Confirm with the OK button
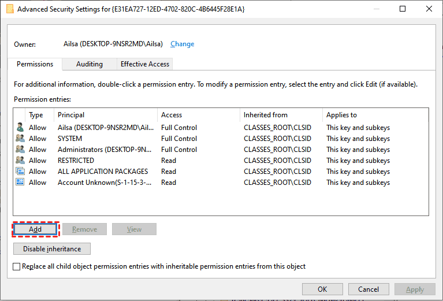Screen dimensions: 443x301 [322, 289]
